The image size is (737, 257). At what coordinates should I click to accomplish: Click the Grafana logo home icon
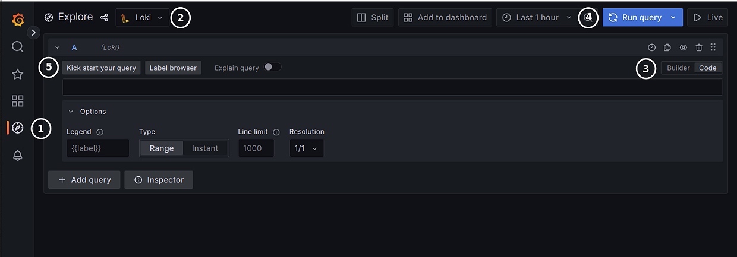coord(18,20)
